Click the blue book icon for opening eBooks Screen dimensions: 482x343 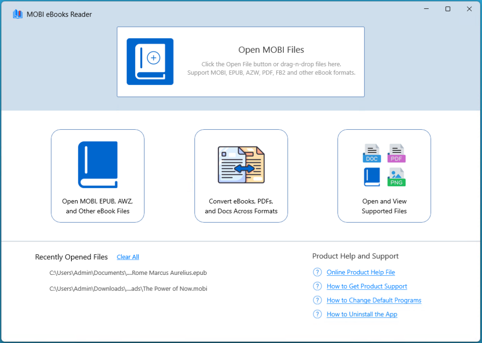click(x=98, y=165)
